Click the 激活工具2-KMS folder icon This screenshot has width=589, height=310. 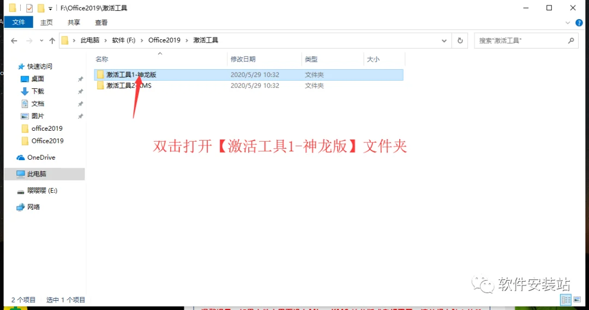click(x=100, y=86)
